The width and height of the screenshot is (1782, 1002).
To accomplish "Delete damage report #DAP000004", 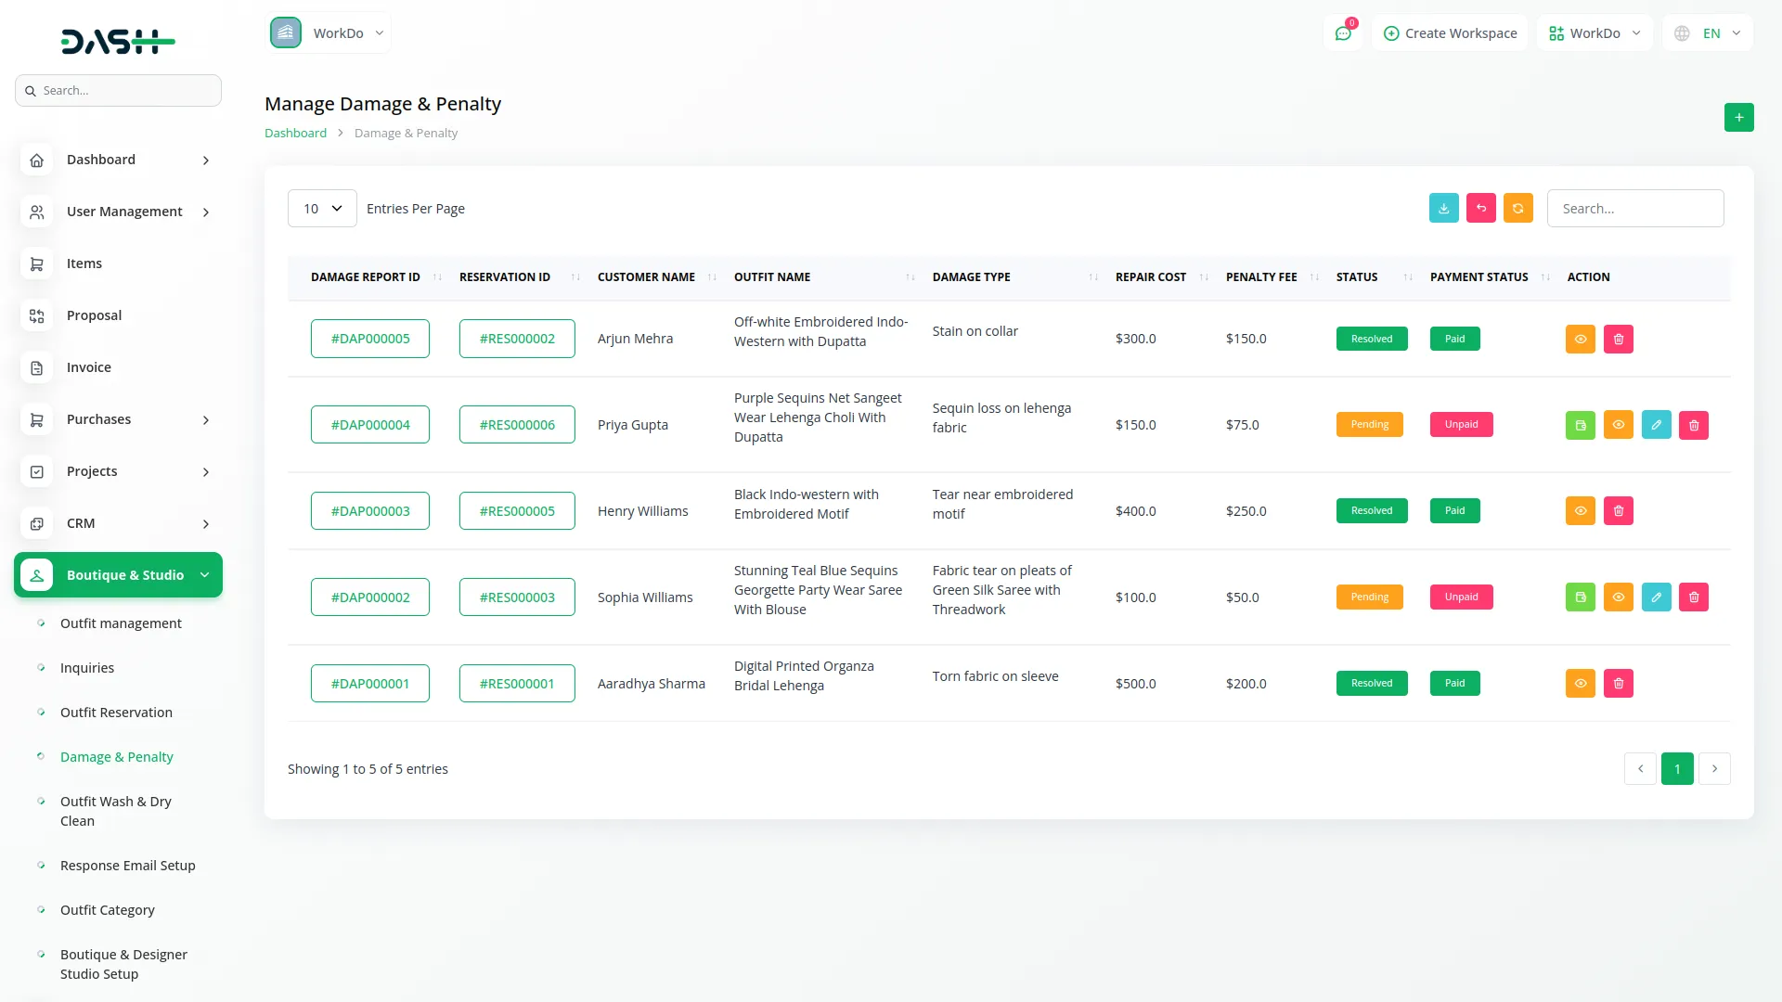I will point(1694,425).
